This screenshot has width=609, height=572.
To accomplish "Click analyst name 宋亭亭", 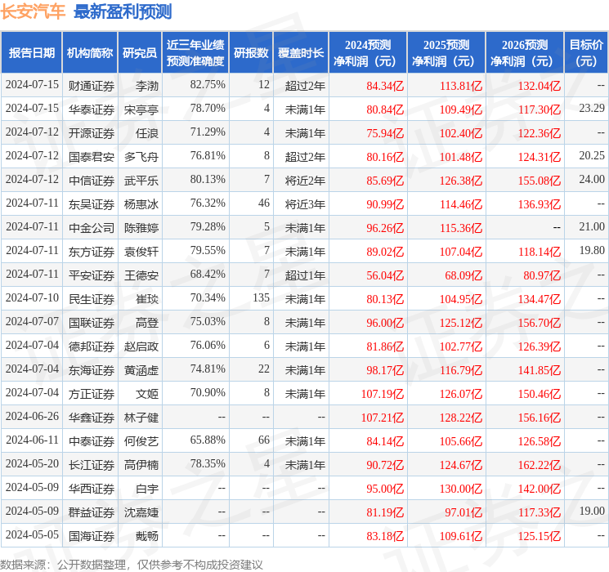I will coord(141,109).
